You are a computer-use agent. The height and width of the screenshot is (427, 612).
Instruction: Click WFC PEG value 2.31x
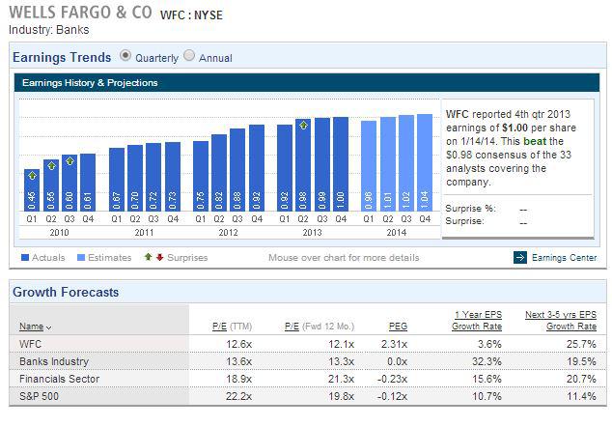tap(394, 344)
